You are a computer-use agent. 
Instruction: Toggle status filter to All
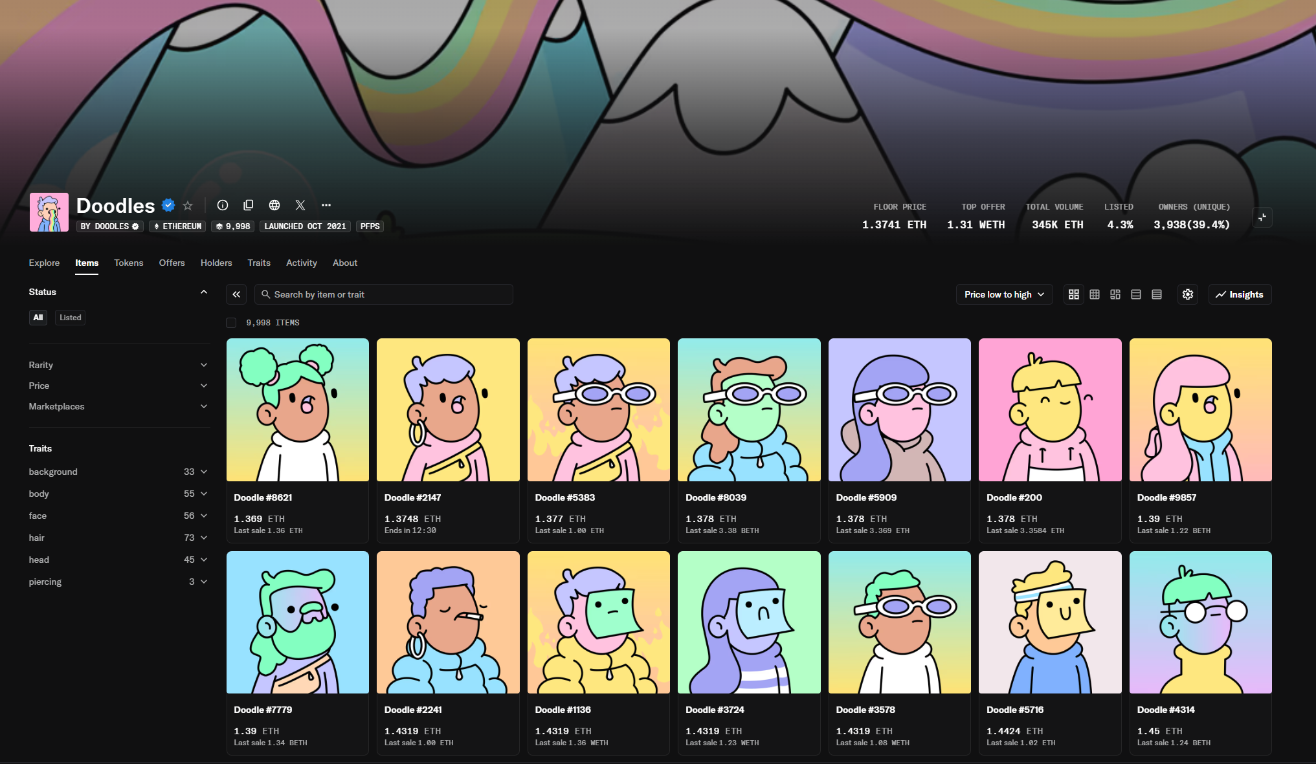pyautogui.click(x=38, y=317)
